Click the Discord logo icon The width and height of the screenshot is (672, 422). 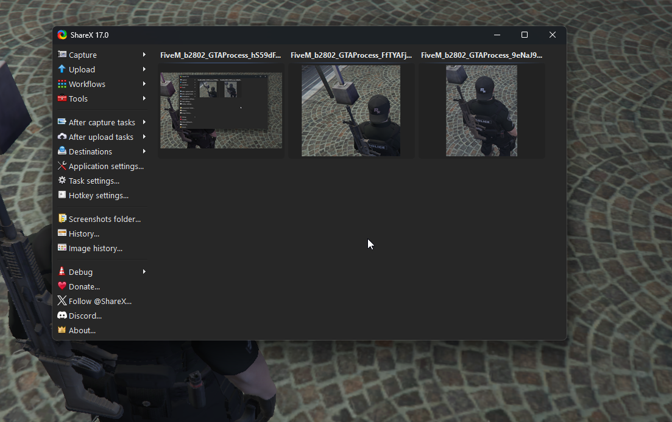(62, 315)
